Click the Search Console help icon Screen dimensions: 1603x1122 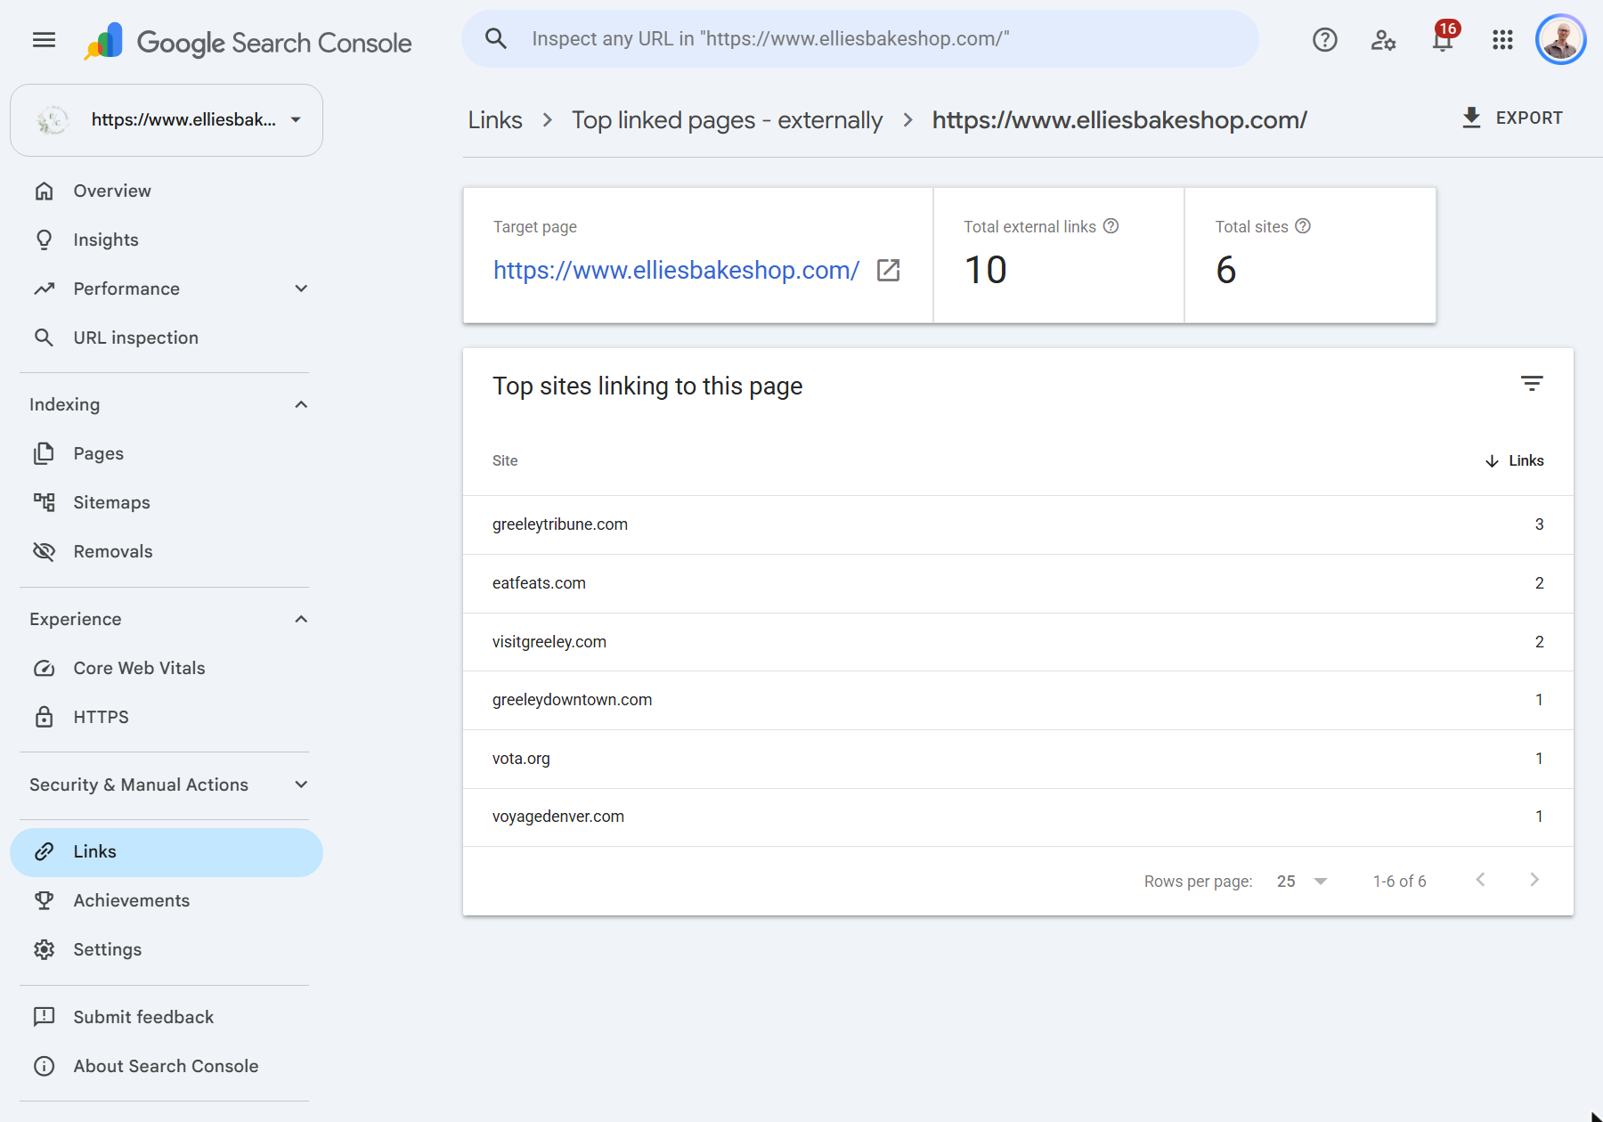point(1324,40)
